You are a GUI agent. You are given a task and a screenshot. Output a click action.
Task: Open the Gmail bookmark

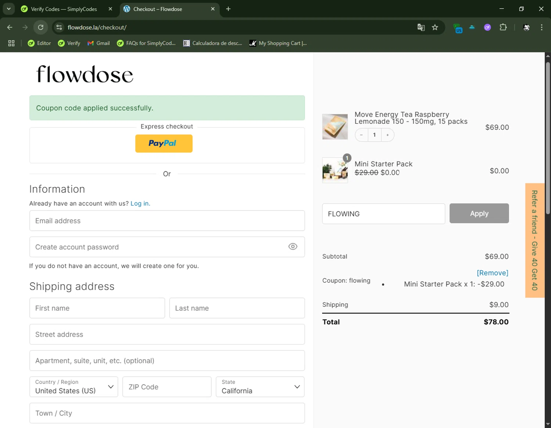99,43
